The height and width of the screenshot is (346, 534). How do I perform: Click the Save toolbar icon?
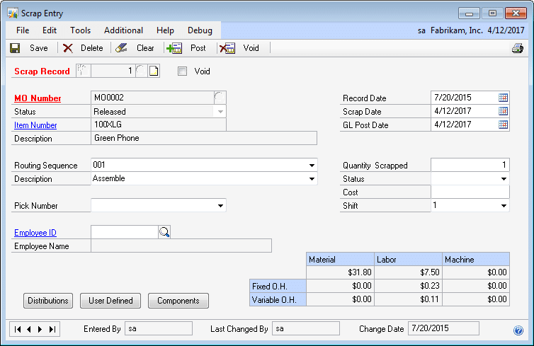[15, 48]
